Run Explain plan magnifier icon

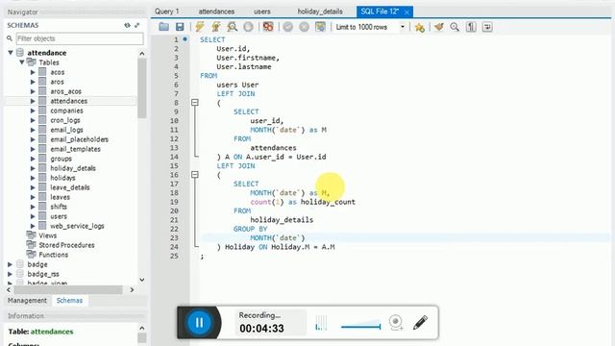tap(233, 27)
